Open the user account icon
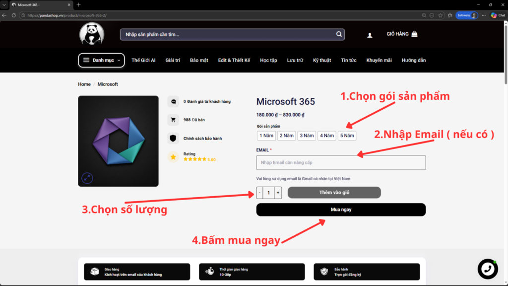Image resolution: width=508 pixels, height=286 pixels. [x=370, y=35]
